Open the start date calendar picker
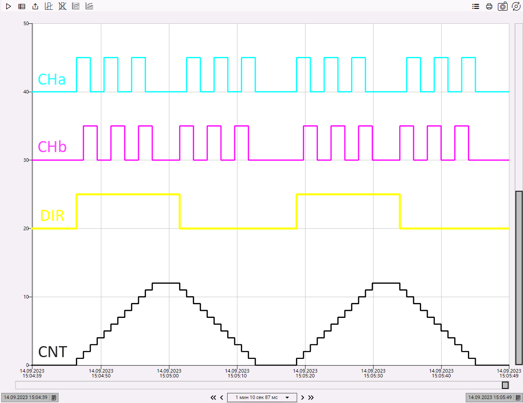Viewport: 523px width, 403px height. (53, 397)
